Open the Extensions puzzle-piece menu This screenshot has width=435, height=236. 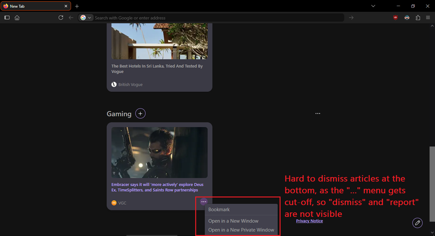418,17
